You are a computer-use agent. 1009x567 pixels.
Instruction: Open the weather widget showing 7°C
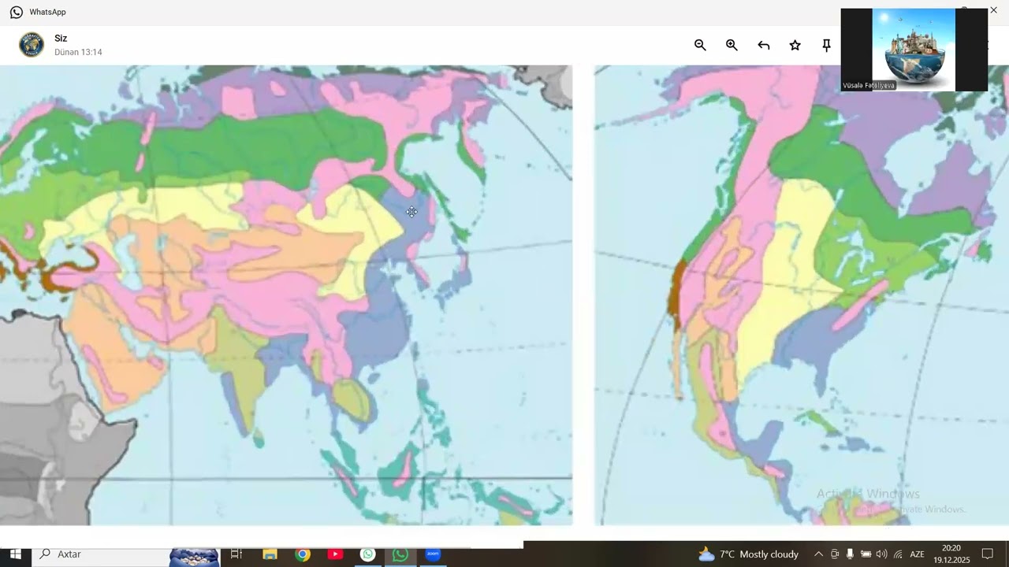pyautogui.click(x=749, y=554)
